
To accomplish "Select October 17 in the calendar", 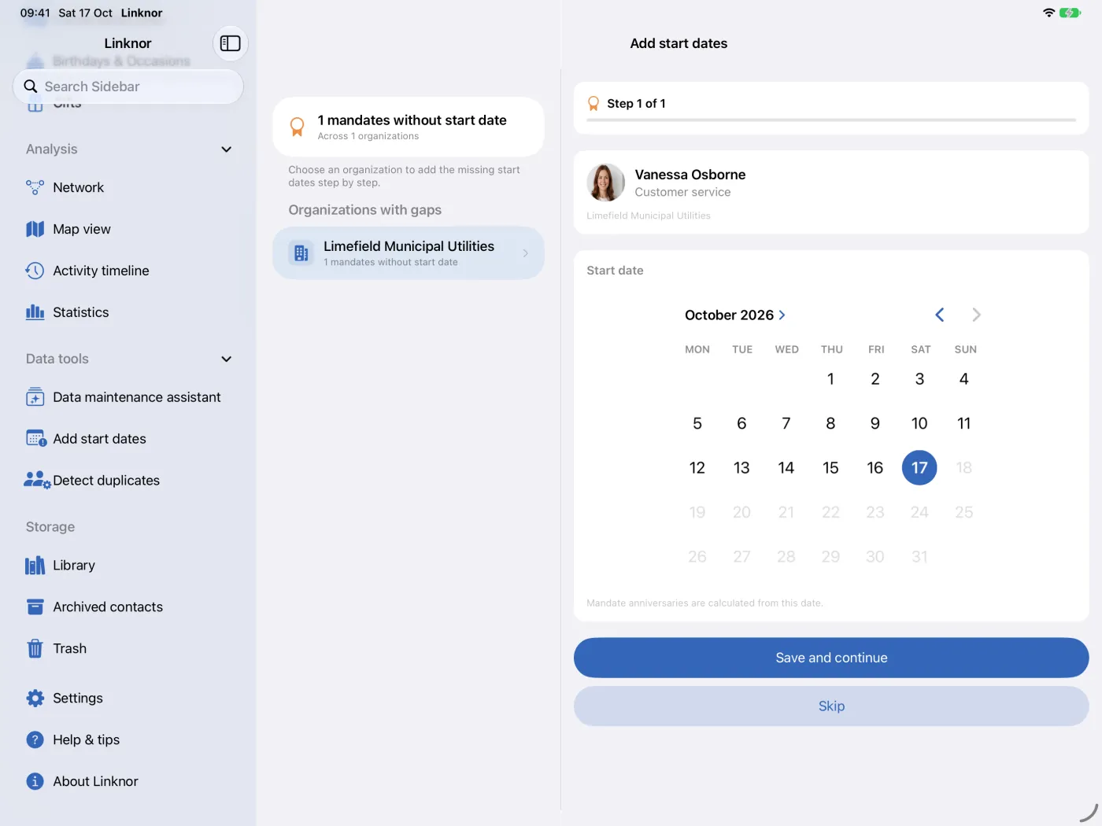I will pos(919,468).
